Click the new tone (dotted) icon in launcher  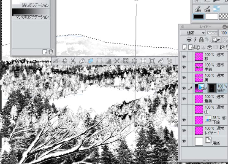tap(170, 61)
